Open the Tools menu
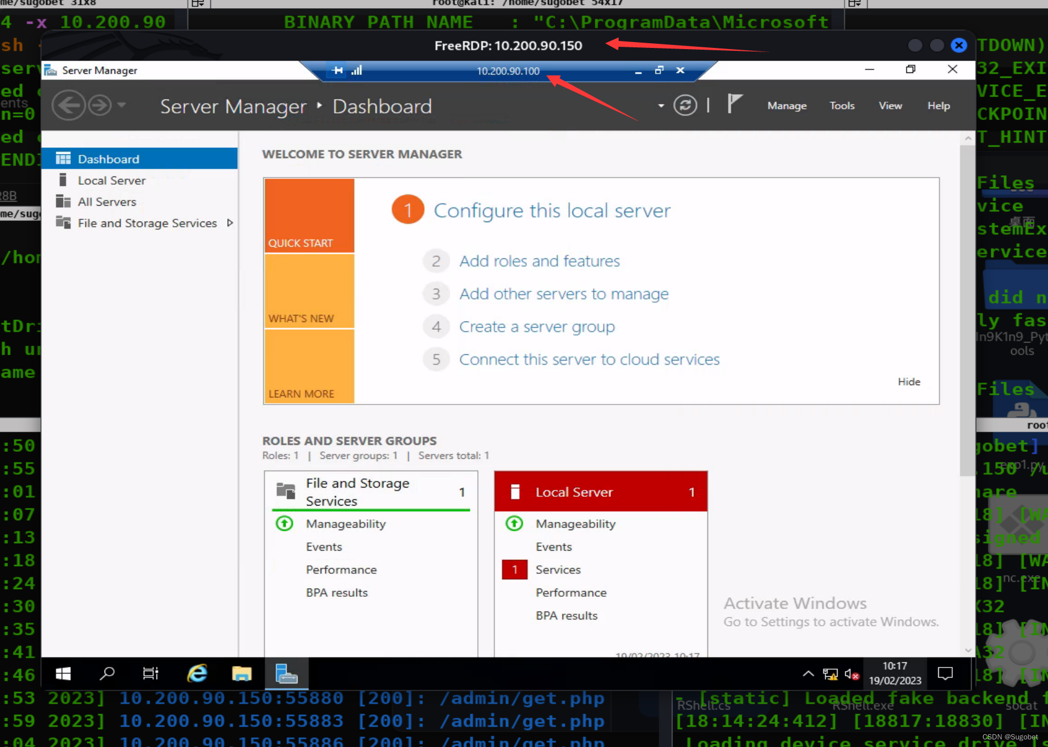This screenshot has height=747, width=1048. tap(842, 106)
